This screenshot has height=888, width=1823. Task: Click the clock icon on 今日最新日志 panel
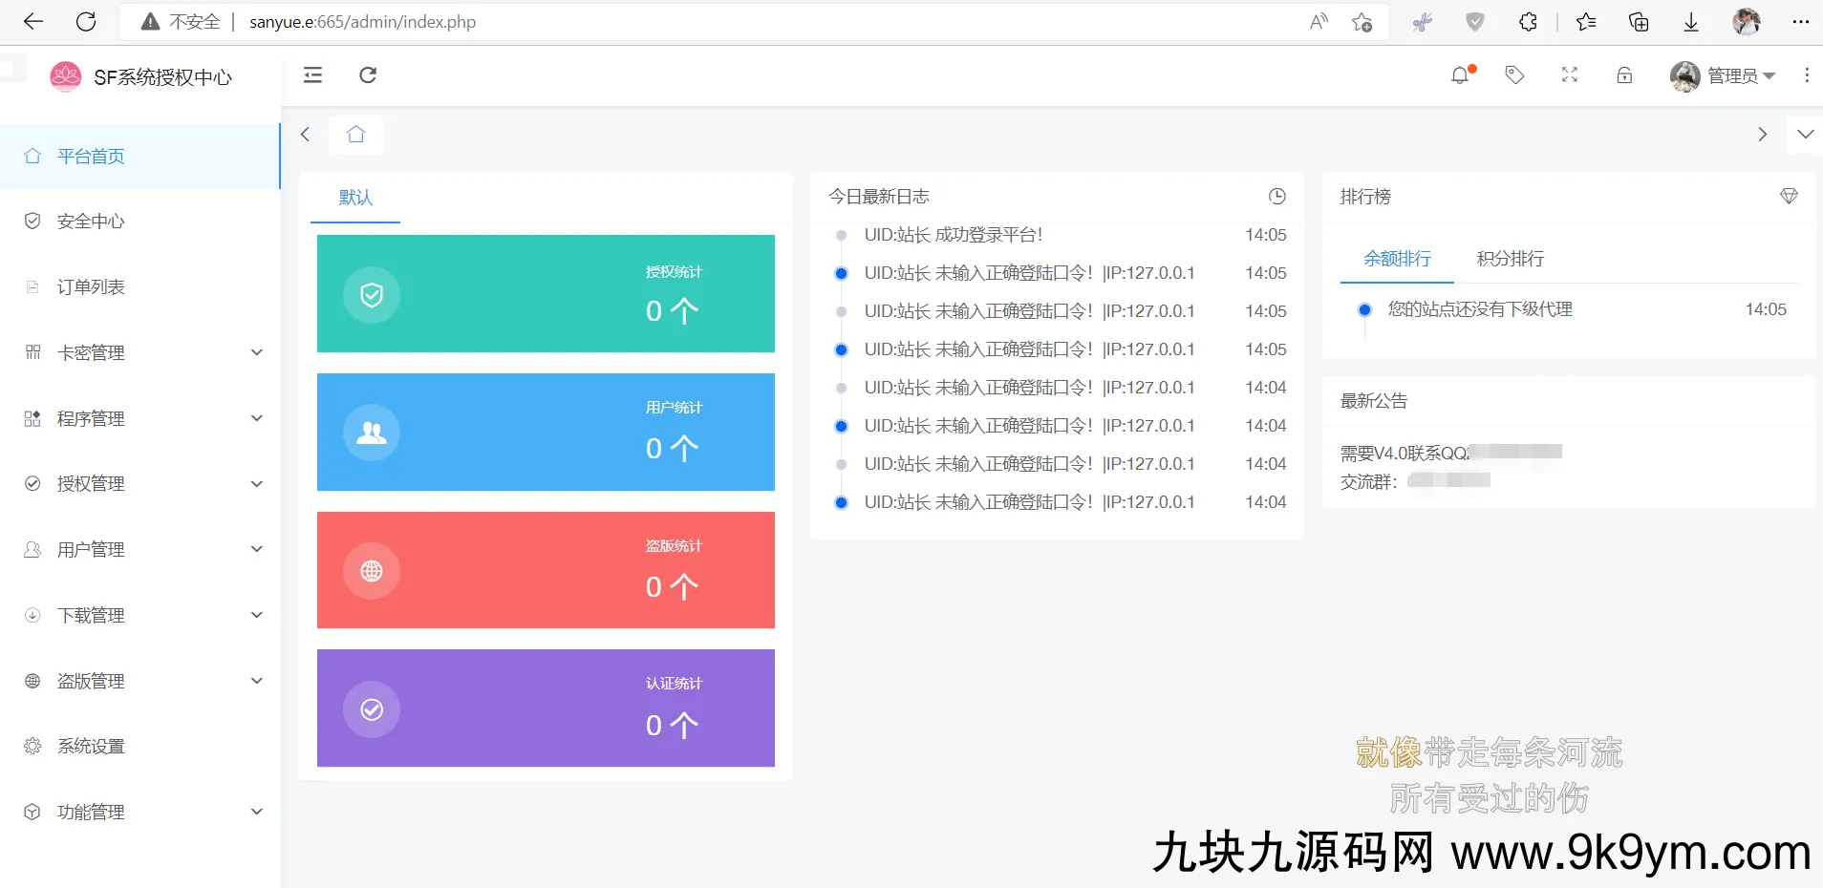[1277, 196]
